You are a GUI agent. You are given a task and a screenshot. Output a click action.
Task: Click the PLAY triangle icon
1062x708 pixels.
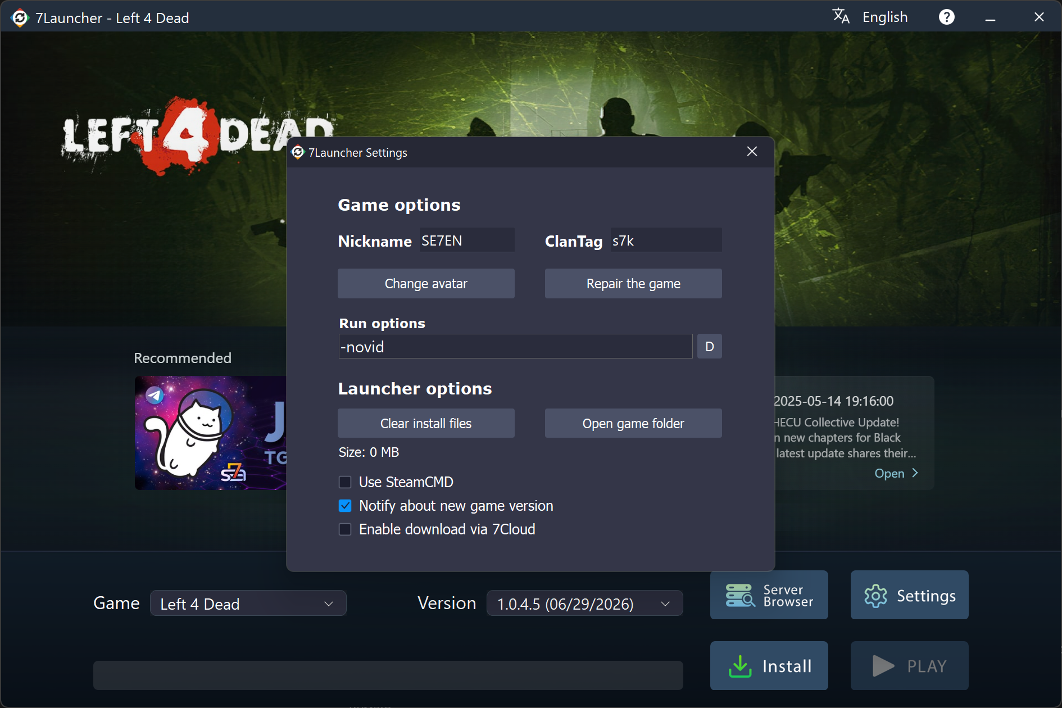(x=883, y=666)
